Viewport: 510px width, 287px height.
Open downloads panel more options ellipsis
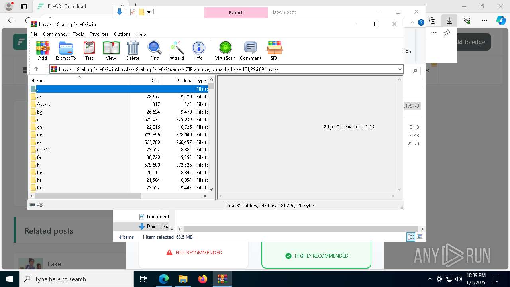(434, 33)
